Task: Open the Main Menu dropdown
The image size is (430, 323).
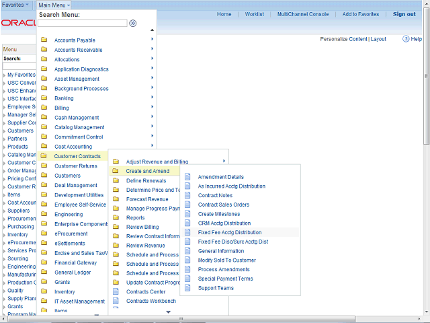Action: 54,5
